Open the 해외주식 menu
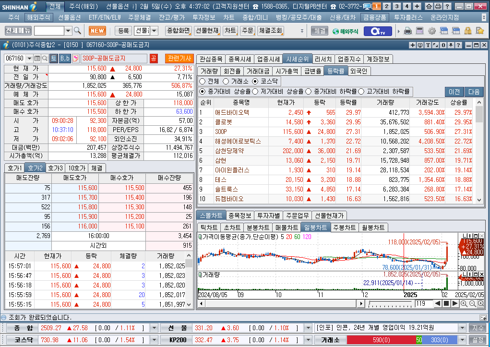The width and height of the screenshot is (490, 347). point(38,17)
